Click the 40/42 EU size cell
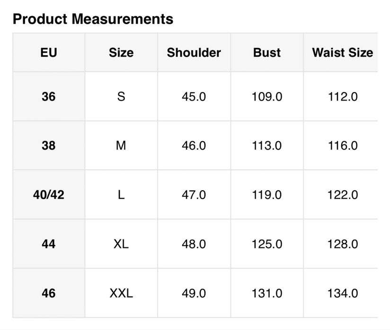The width and height of the screenshot is (390, 330). (x=48, y=195)
